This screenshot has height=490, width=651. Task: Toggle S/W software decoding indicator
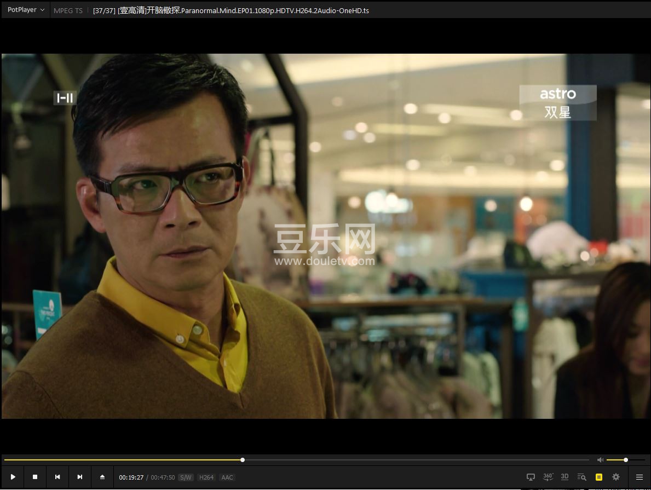tap(186, 477)
